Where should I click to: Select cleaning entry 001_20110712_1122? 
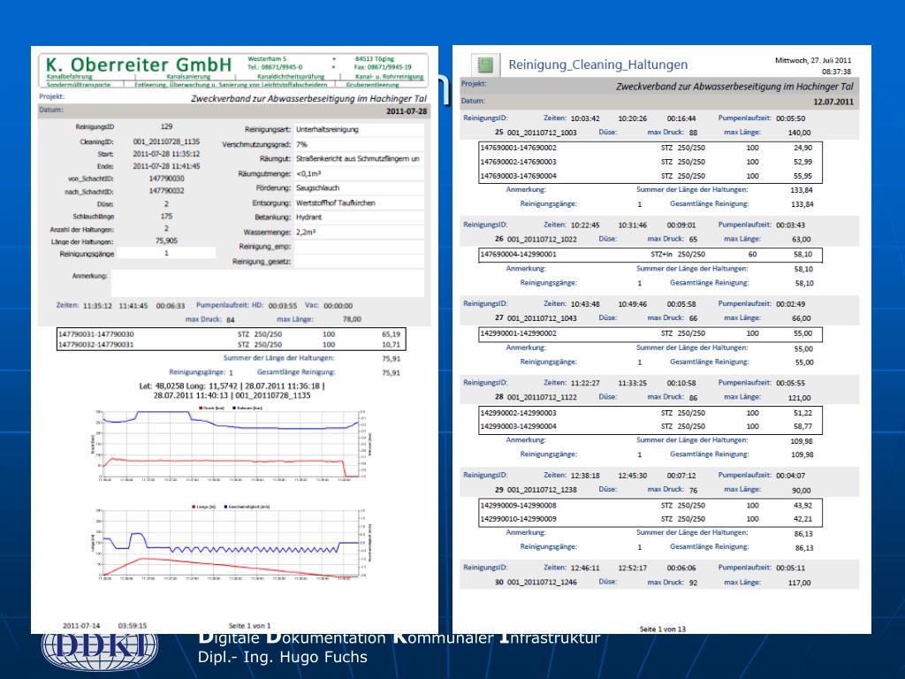542,397
